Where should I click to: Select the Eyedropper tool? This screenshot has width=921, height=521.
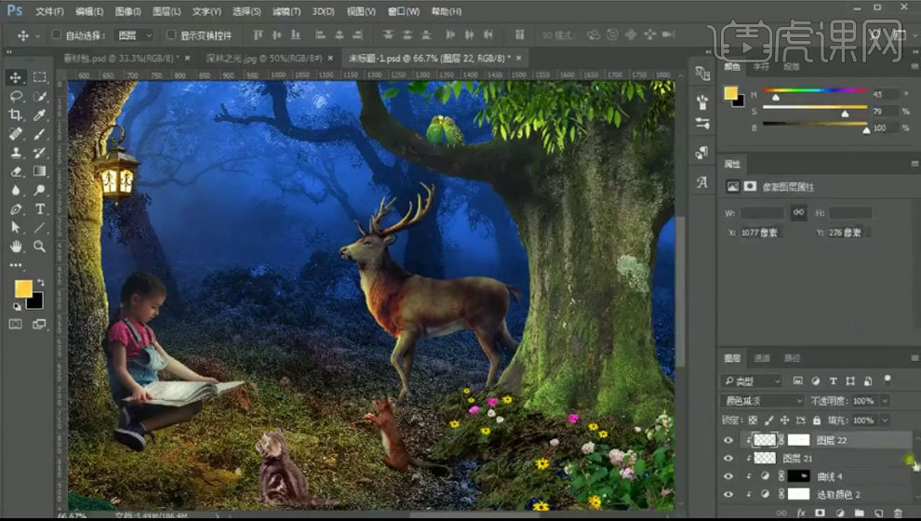39,114
